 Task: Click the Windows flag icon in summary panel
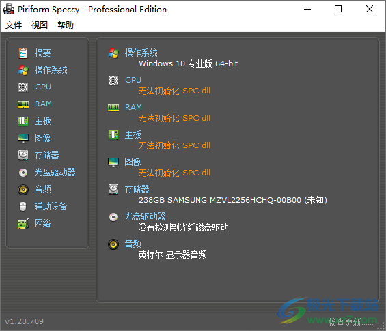point(113,53)
